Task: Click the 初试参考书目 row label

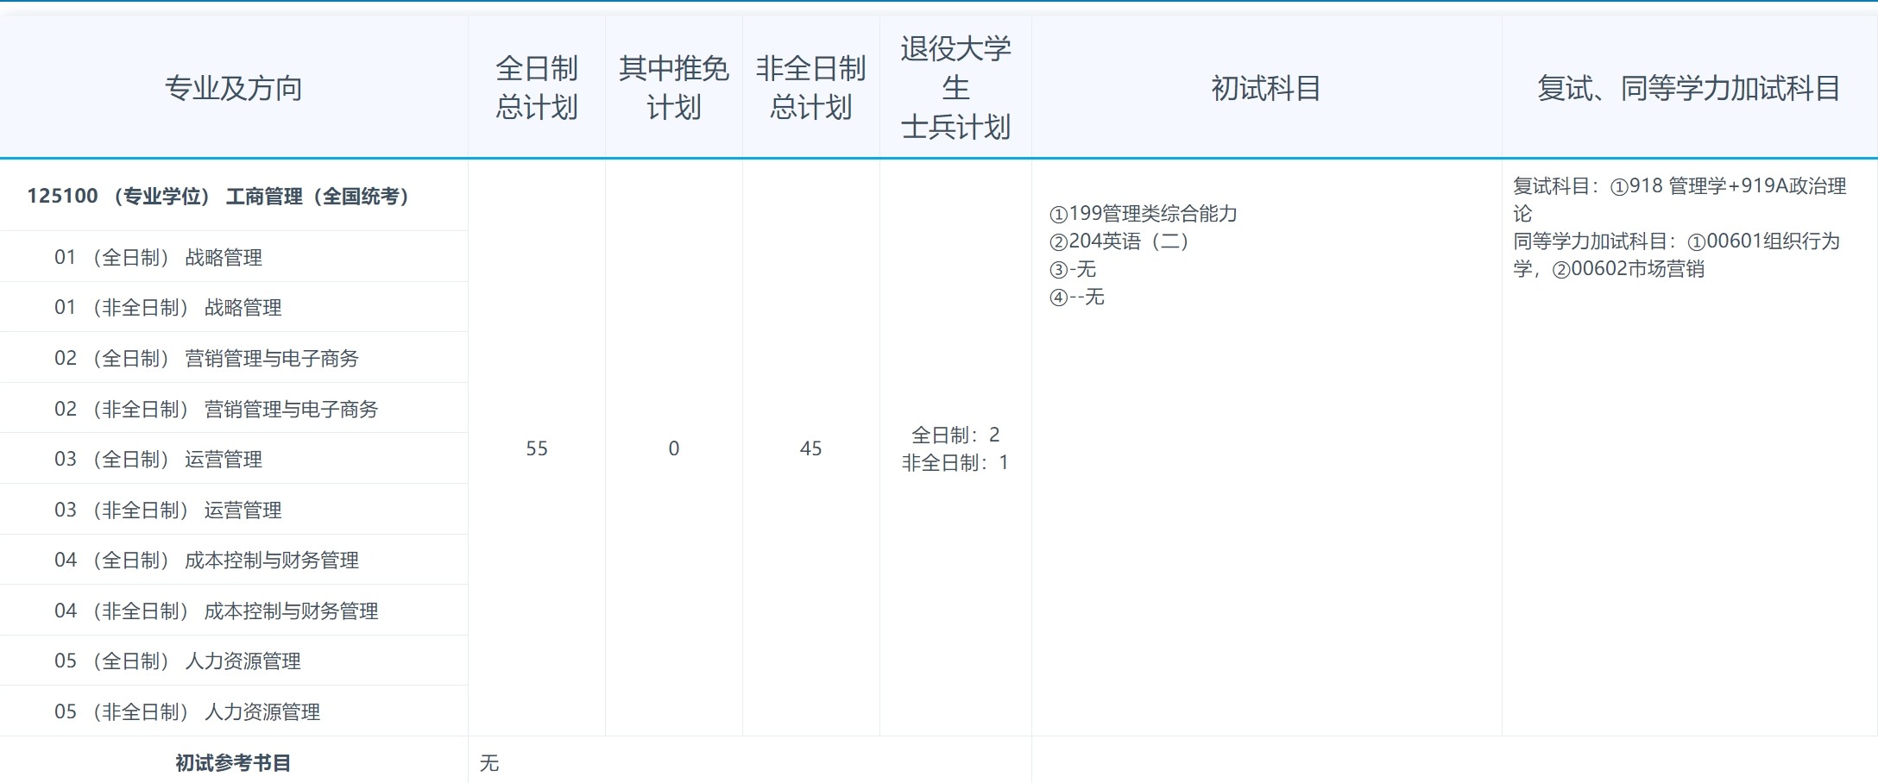Action: (x=233, y=762)
